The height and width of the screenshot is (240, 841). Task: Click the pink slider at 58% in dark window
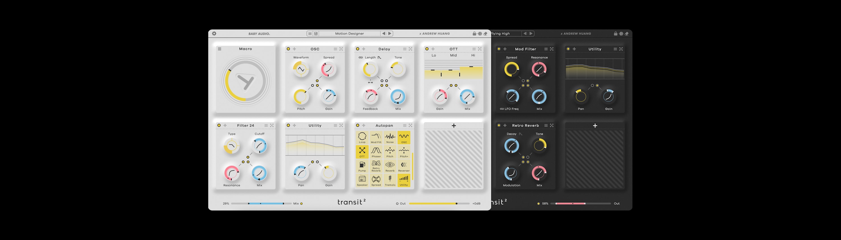click(581, 204)
